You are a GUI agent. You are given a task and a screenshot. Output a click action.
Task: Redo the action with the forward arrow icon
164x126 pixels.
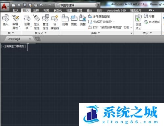pos(50,5)
